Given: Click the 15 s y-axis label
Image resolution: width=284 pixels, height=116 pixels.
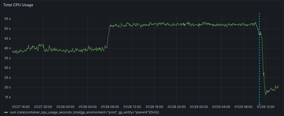Looking at the screenshot, I should 8,97.
